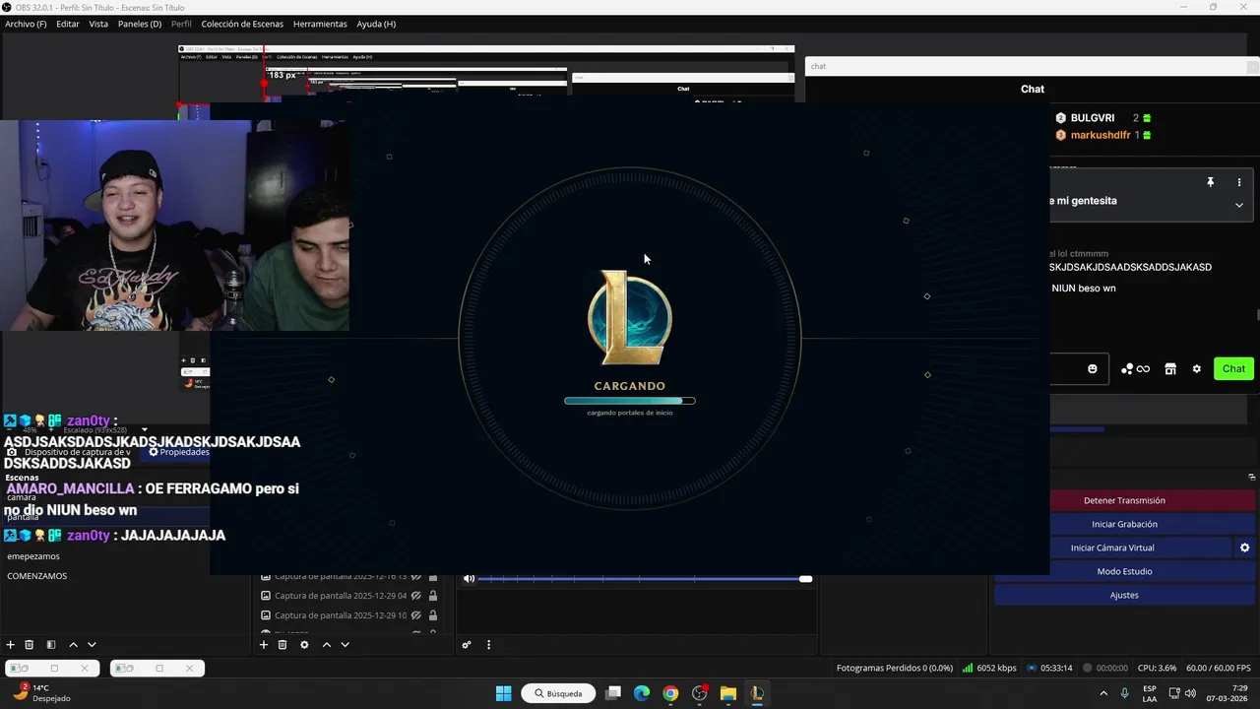Toggle Windows microphone tray icon
Viewport: 1260px width, 709px height.
tap(1125, 693)
